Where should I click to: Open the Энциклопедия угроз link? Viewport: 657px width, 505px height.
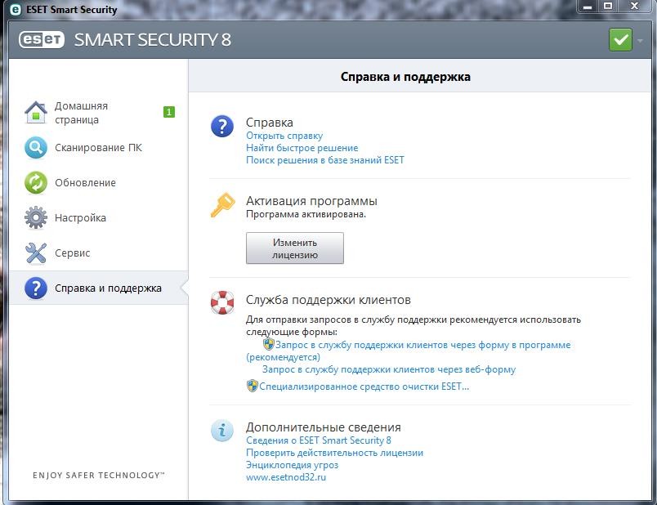click(x=293, y=465)
